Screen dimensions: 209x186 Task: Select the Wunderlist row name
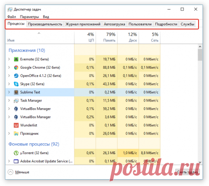pyautogui.click(x=29, y=125)
